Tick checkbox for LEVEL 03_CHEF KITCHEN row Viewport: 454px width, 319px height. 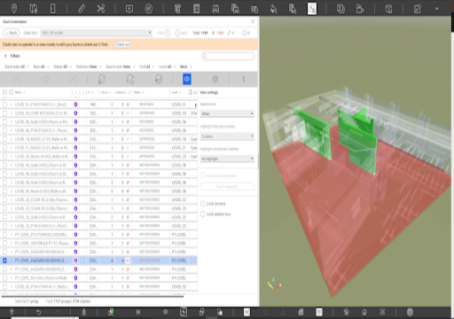(4, 113)
